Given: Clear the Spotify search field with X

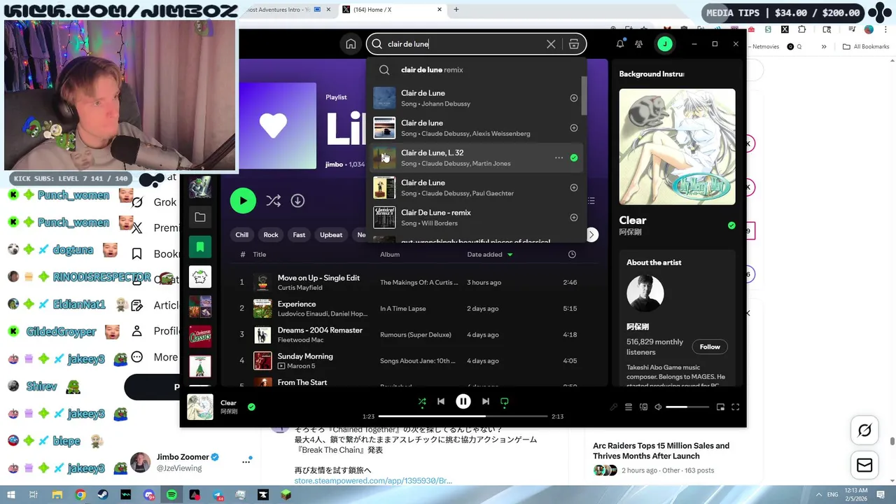Looking at the screenshot, I should [551, 44].
